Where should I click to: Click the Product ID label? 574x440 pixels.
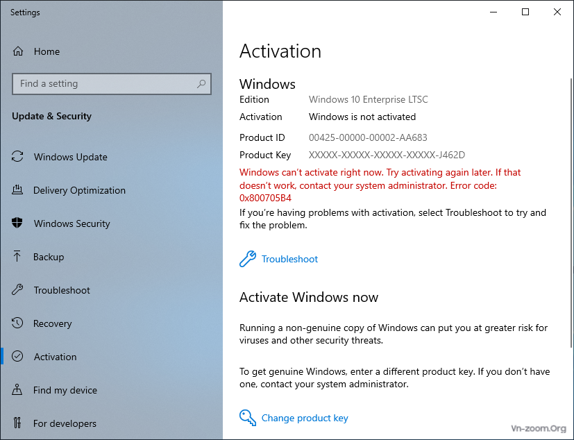pos(262,137)
